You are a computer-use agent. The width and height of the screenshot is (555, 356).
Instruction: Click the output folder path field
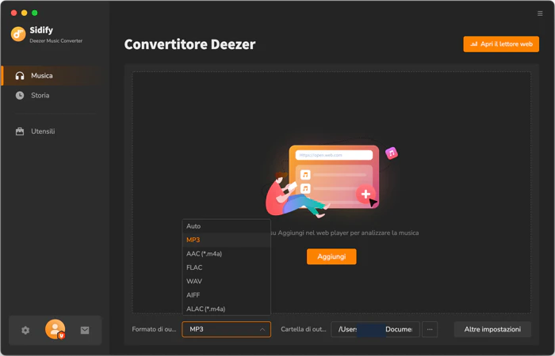point(375,329)
